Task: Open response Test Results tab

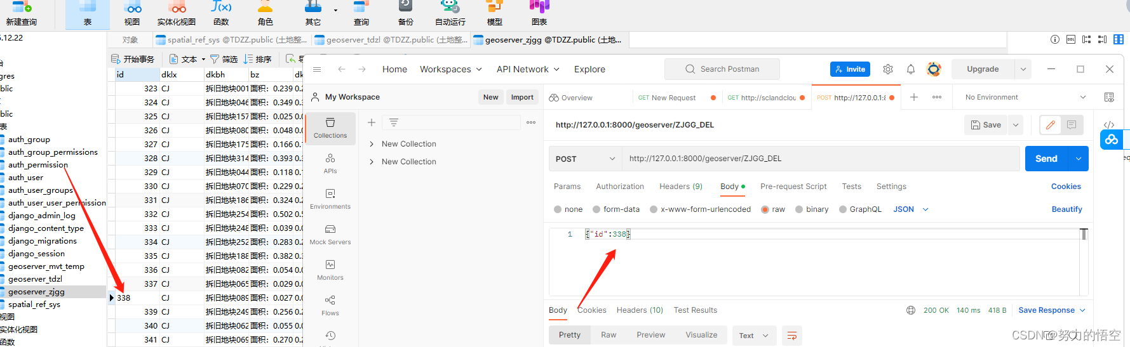Action: [x=695, y=310]
